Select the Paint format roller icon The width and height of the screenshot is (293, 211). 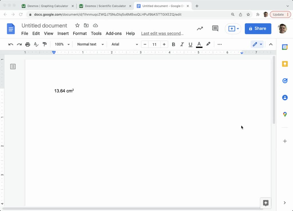(x=45, y=44)
